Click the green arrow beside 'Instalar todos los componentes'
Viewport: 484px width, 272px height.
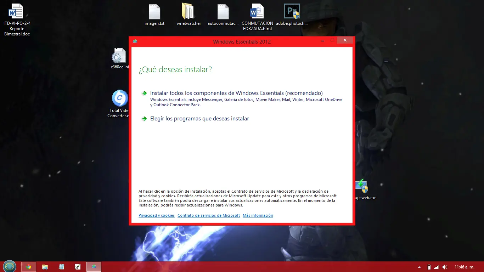coord(144,93)
